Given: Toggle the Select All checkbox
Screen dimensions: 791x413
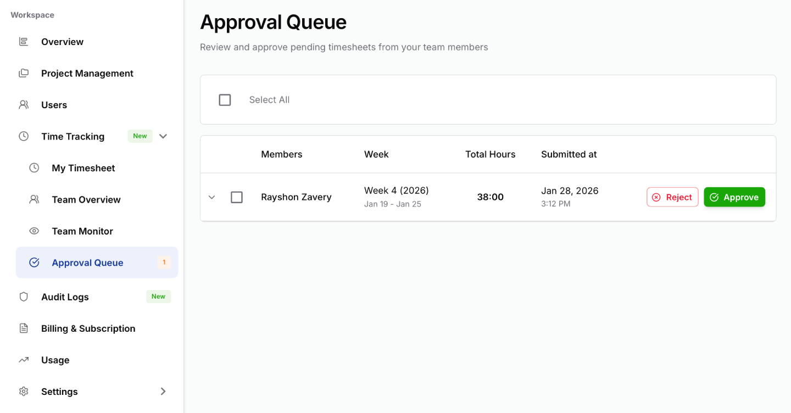Looking at the screenshot, I should (x=225, y=99).
